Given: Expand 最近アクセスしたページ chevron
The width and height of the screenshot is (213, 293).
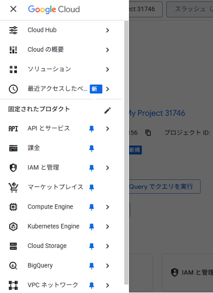Looking at the screenshot, I should coord(108,89).
